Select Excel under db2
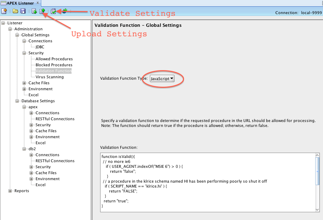 tap(40, 185)
